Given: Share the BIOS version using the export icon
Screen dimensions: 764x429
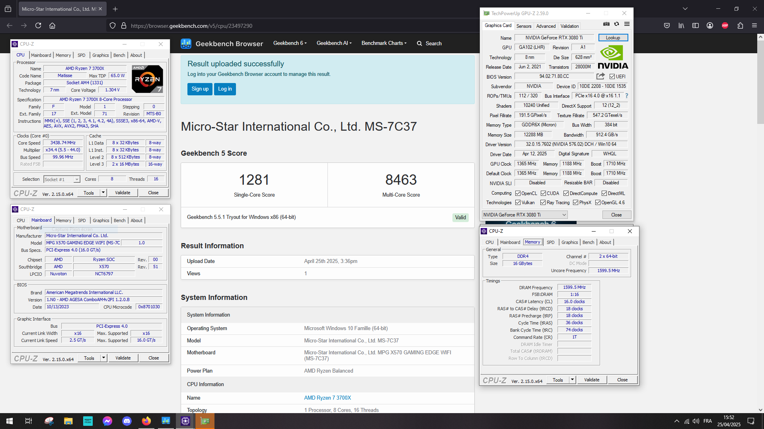Looking at the screenshot, I should tap(600, 76).
